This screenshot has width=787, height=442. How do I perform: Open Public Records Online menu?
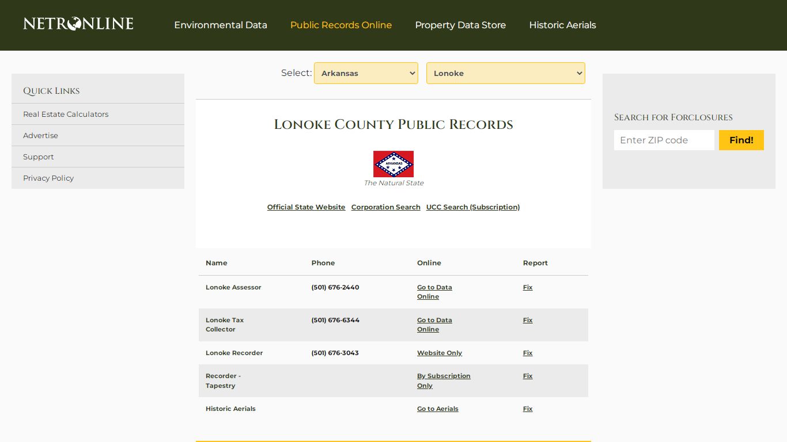(341, 25)
